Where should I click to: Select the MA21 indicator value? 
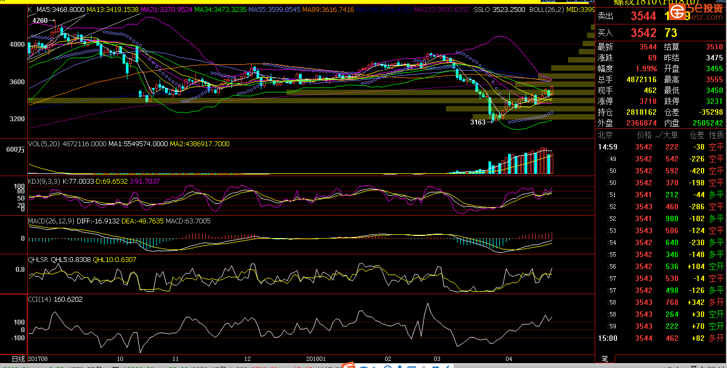[166, 10]
